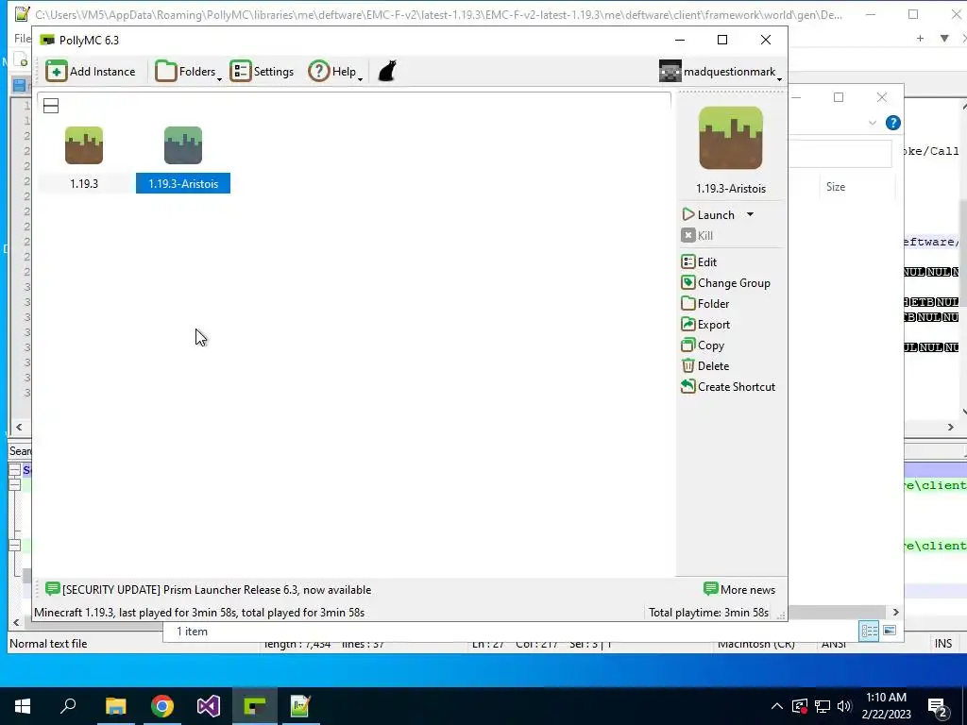The height and width of the screenshot is (725, 967).
Task: Open PollyMC Settings
Action: (x=263, y=72)
